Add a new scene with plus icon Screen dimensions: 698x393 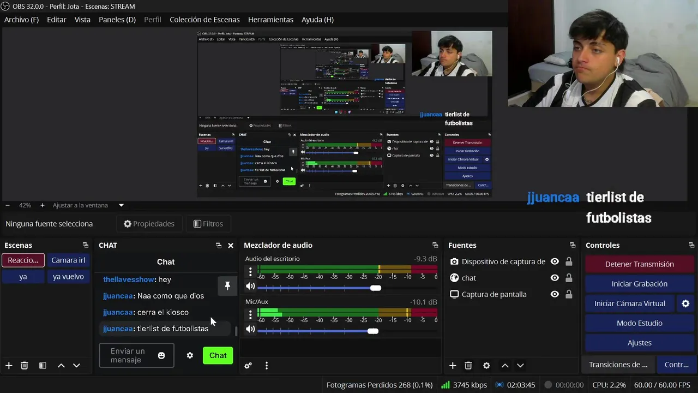click(9, 366)
